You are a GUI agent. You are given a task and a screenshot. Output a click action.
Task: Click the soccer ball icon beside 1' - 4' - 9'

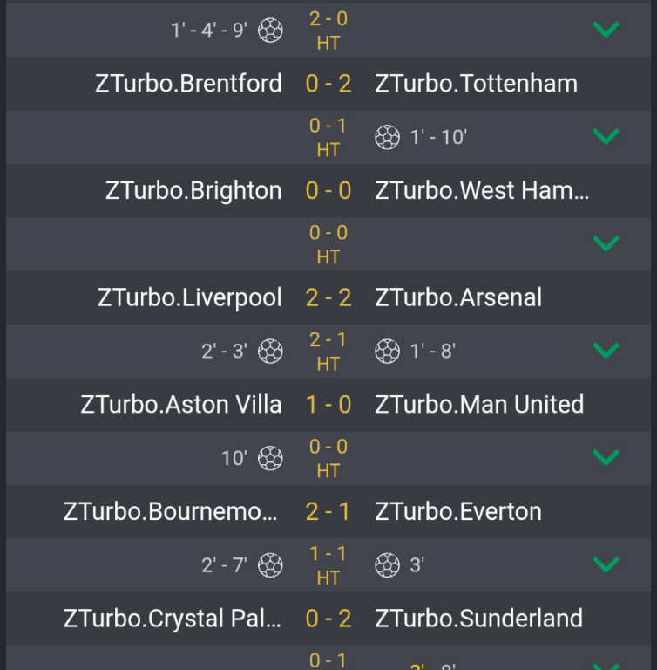tap(270, 31)
